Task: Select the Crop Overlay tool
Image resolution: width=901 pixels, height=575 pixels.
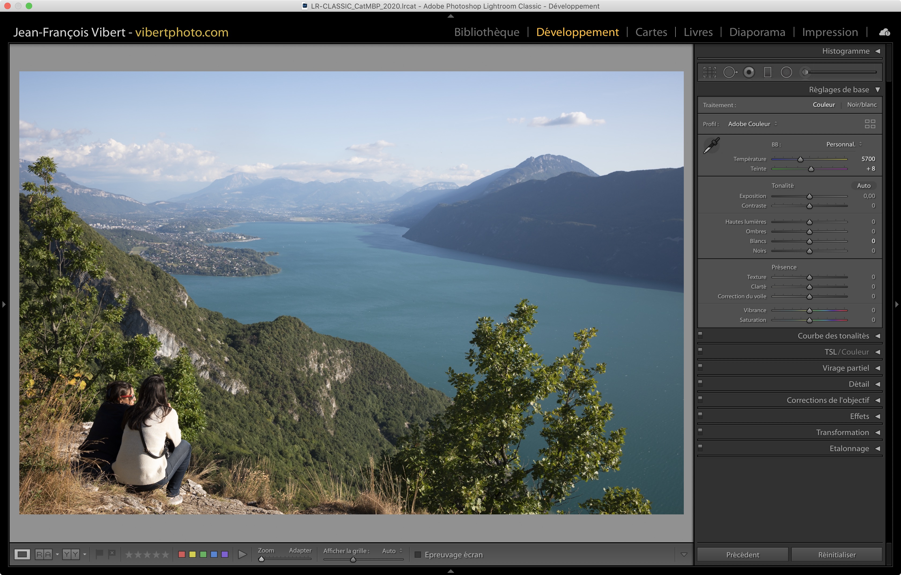Action: pos(710,72)
